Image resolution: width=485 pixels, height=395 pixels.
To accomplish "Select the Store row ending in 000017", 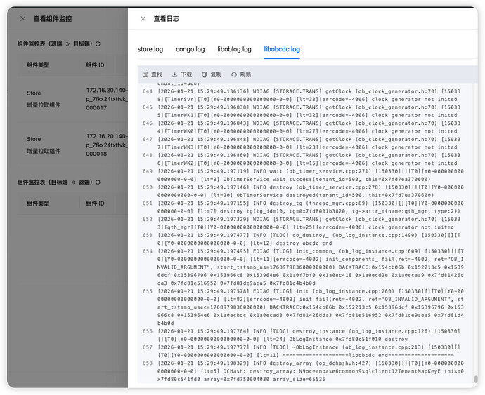I will click(70, 99).
